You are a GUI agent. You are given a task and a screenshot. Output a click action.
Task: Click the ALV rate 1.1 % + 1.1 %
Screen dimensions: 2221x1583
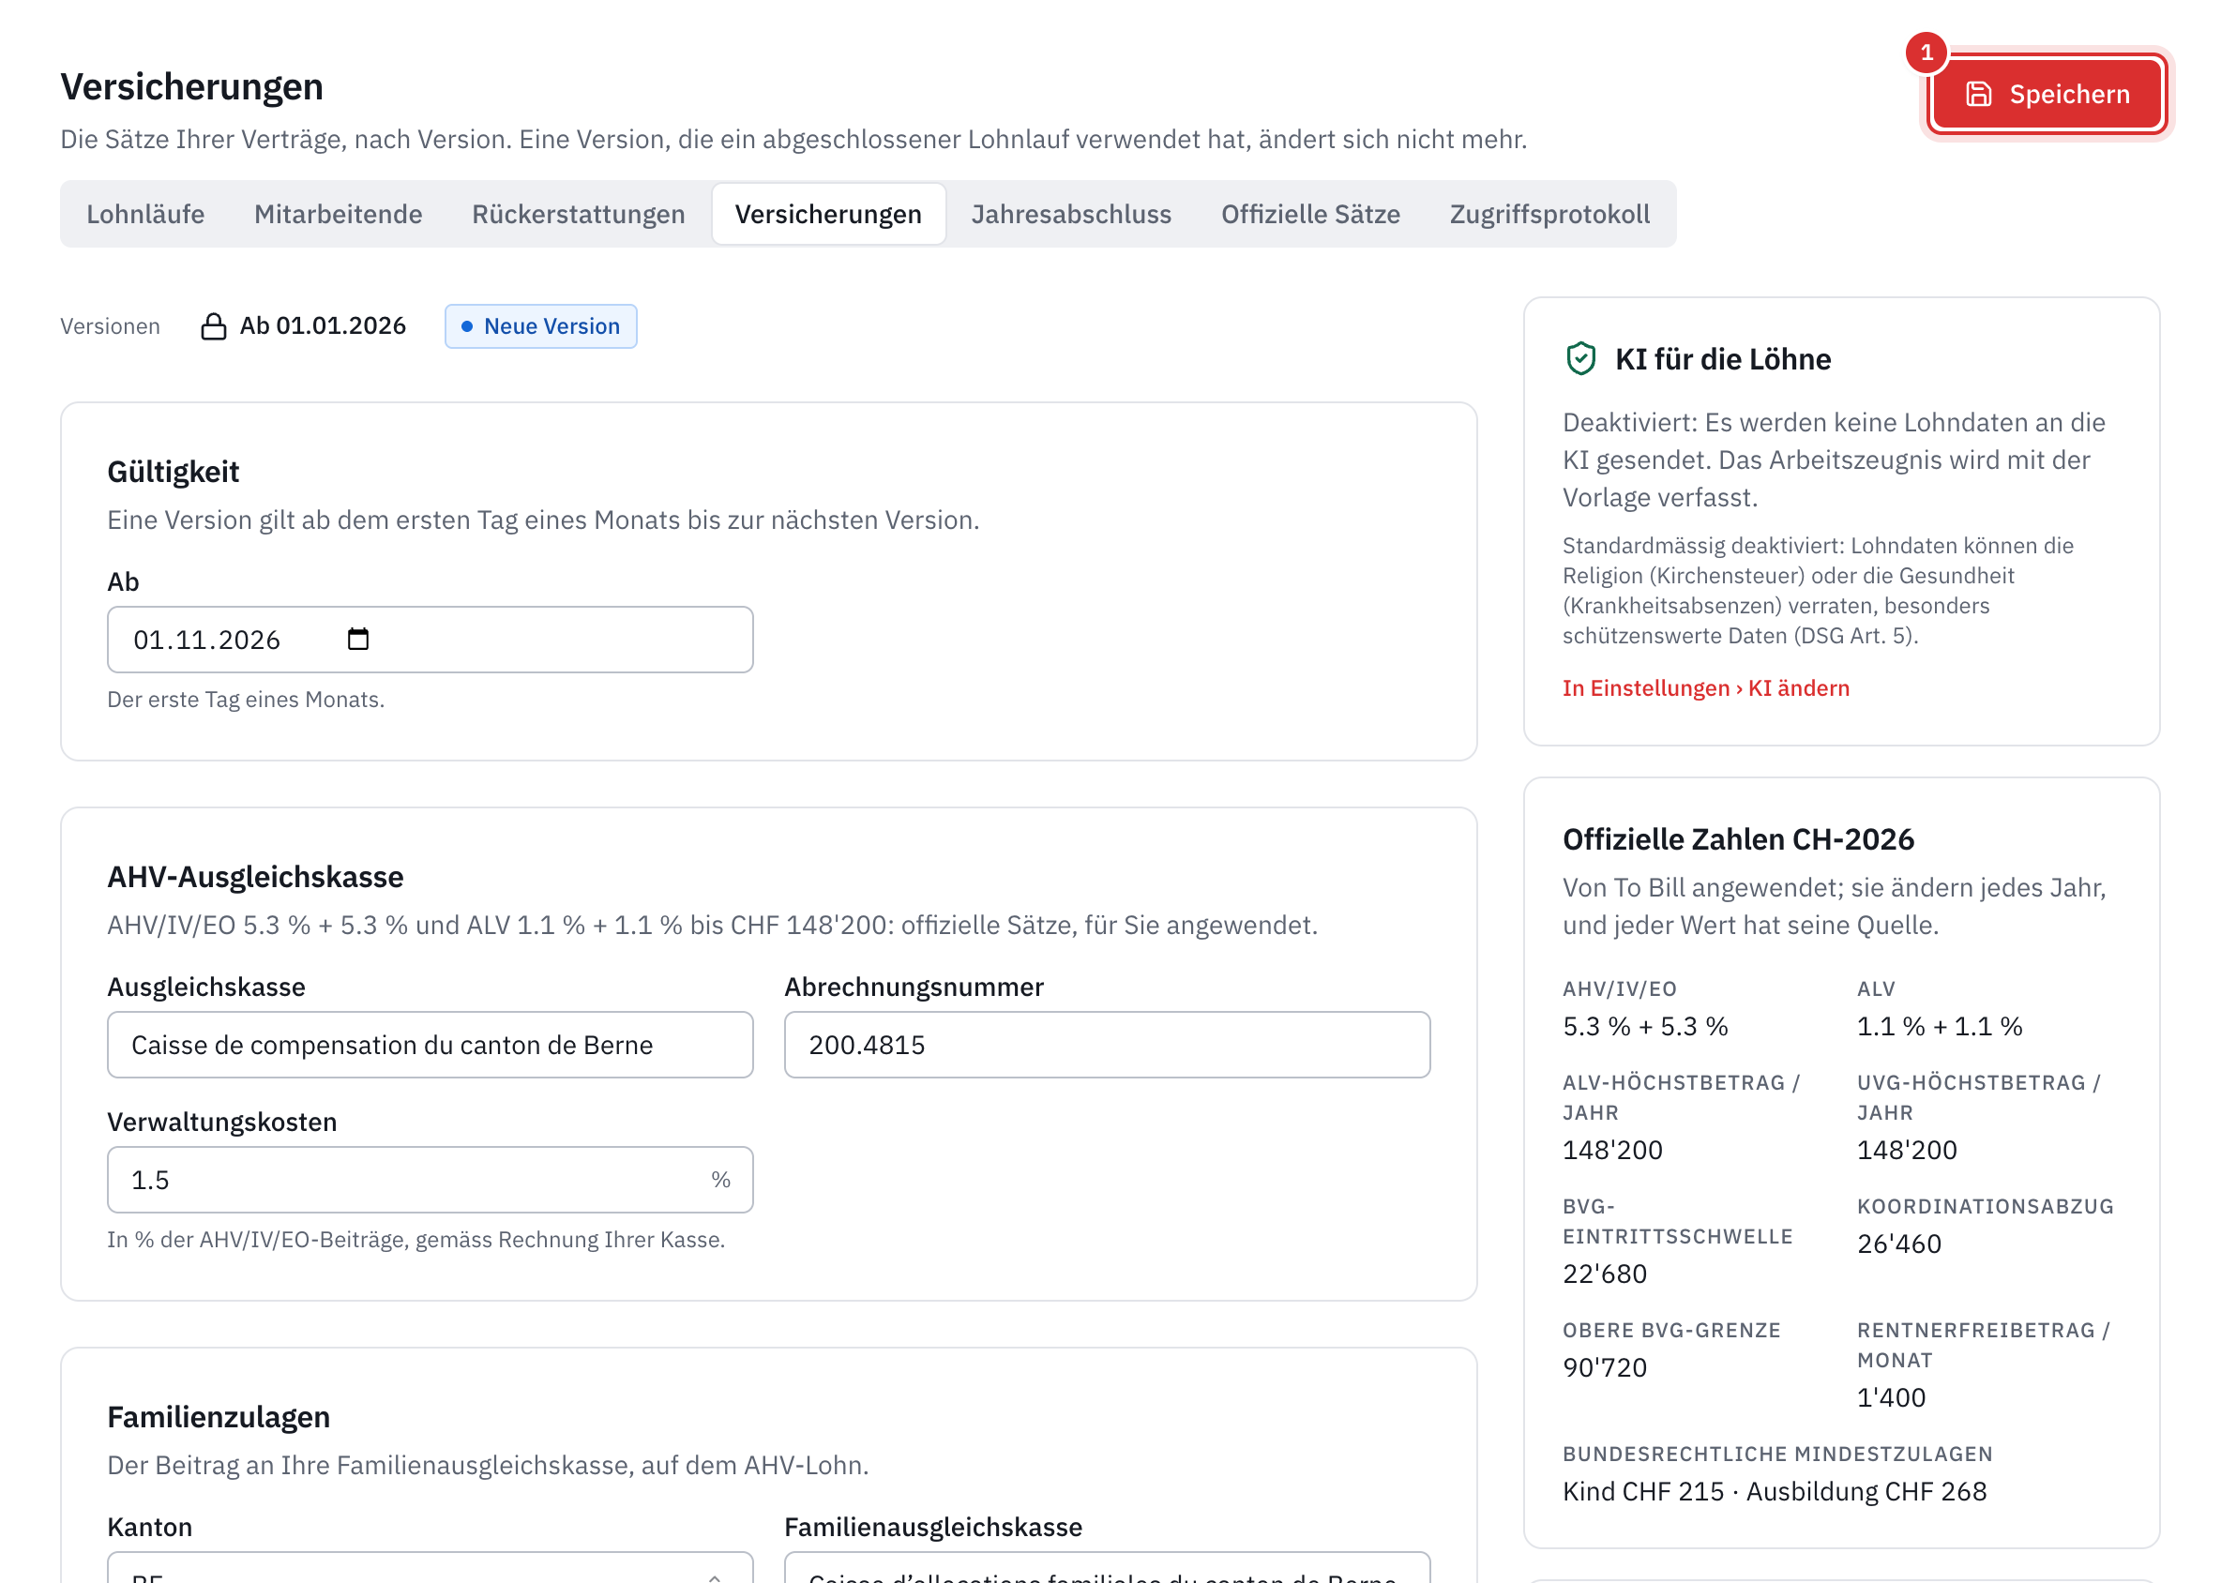1940,1025
